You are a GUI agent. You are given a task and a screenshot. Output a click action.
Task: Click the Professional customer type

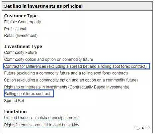[15, 29]
